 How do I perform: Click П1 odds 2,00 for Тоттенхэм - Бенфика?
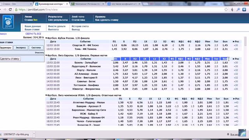[x=116, y=85]
